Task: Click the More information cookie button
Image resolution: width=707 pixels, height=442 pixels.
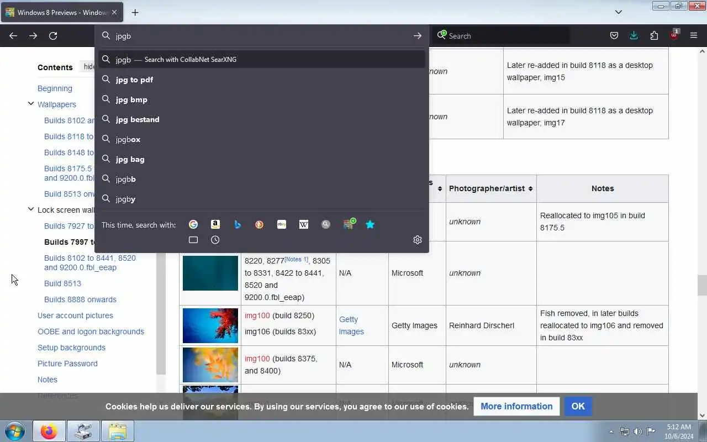Action: pyautogui.click(x=516, y=406)
